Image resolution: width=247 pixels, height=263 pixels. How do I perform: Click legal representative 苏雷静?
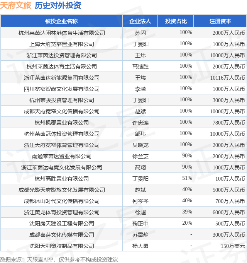pyautogui.click(x=140, y=235)
